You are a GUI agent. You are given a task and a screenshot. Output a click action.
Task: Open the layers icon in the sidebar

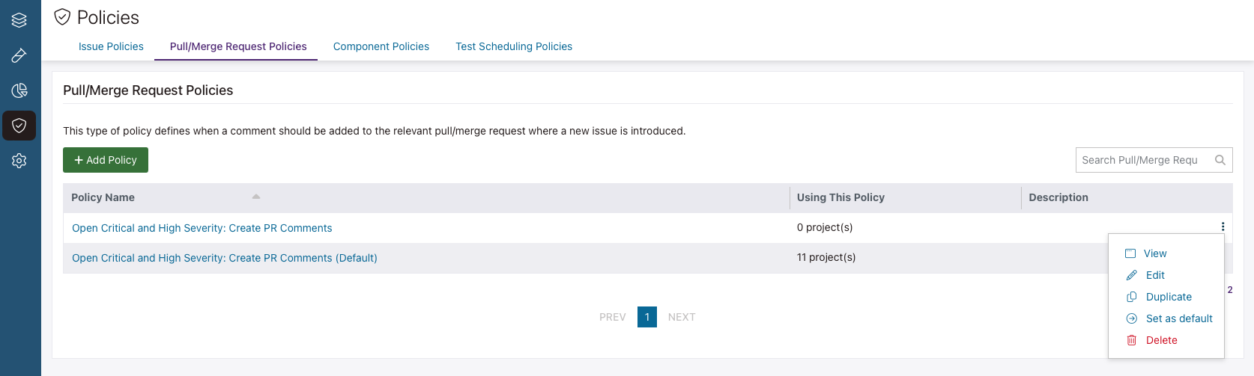coord(19,20)
